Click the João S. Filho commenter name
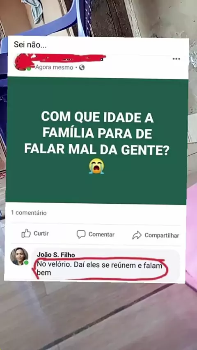This screenshot has width=197, height=350. point(56,255)
